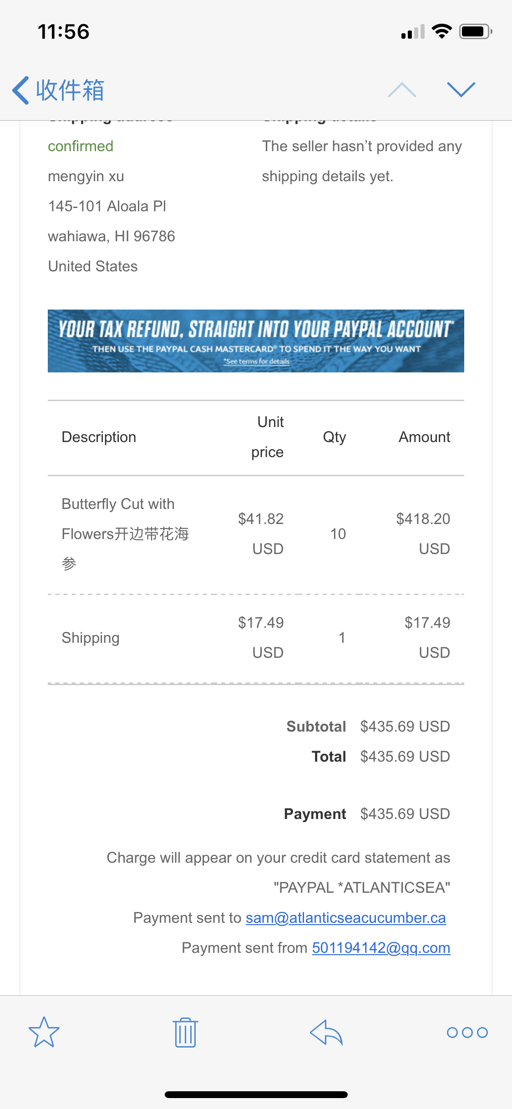Delete email with the trash icon
The width and height of the screenshot is (512, 1109).
coord(185,1032)
